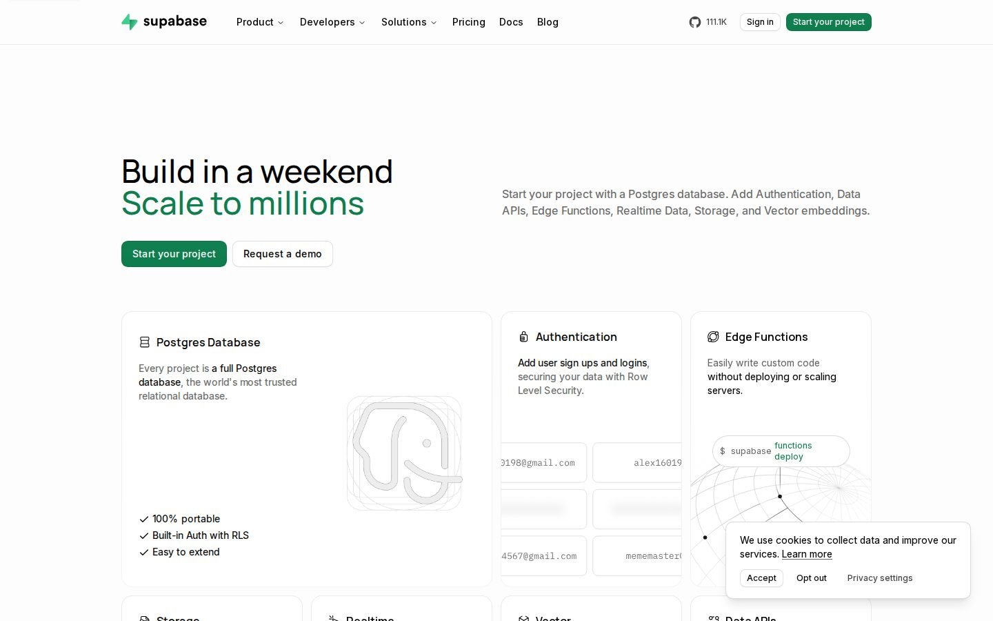993x621 pixels.
Task: Click the hero Start your project button
Action: [x=174, y=254]
